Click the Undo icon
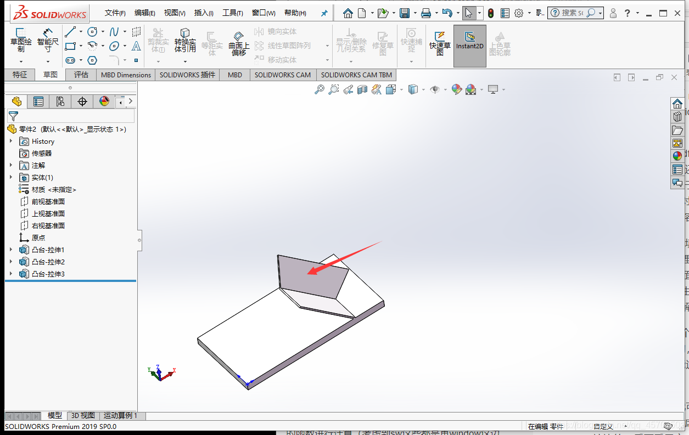Image resolution: width=689 pixels, height=435 pixels. point(447,13)
